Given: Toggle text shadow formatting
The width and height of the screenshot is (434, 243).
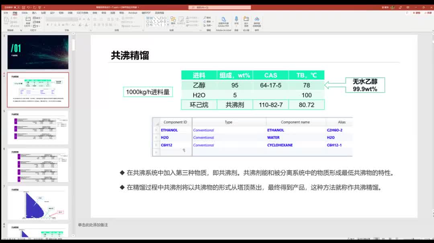Looking at the screenshot, I should [59, 25].
